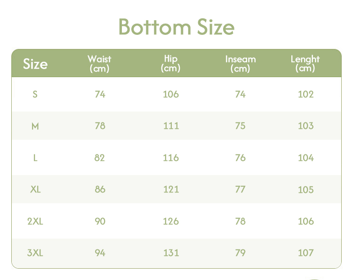Select the 2XL size row label
The height and width of the screenshot is (280, 353).
tap(35, 221)
